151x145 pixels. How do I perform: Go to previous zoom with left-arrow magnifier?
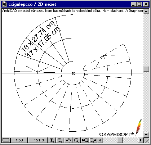tap(85, 140)
